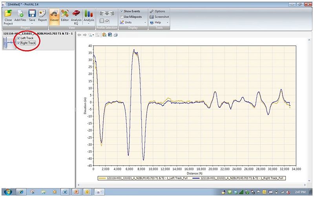Open the Report tool
314x197 pixels.
pyautogui.click(x=42, y=16)
